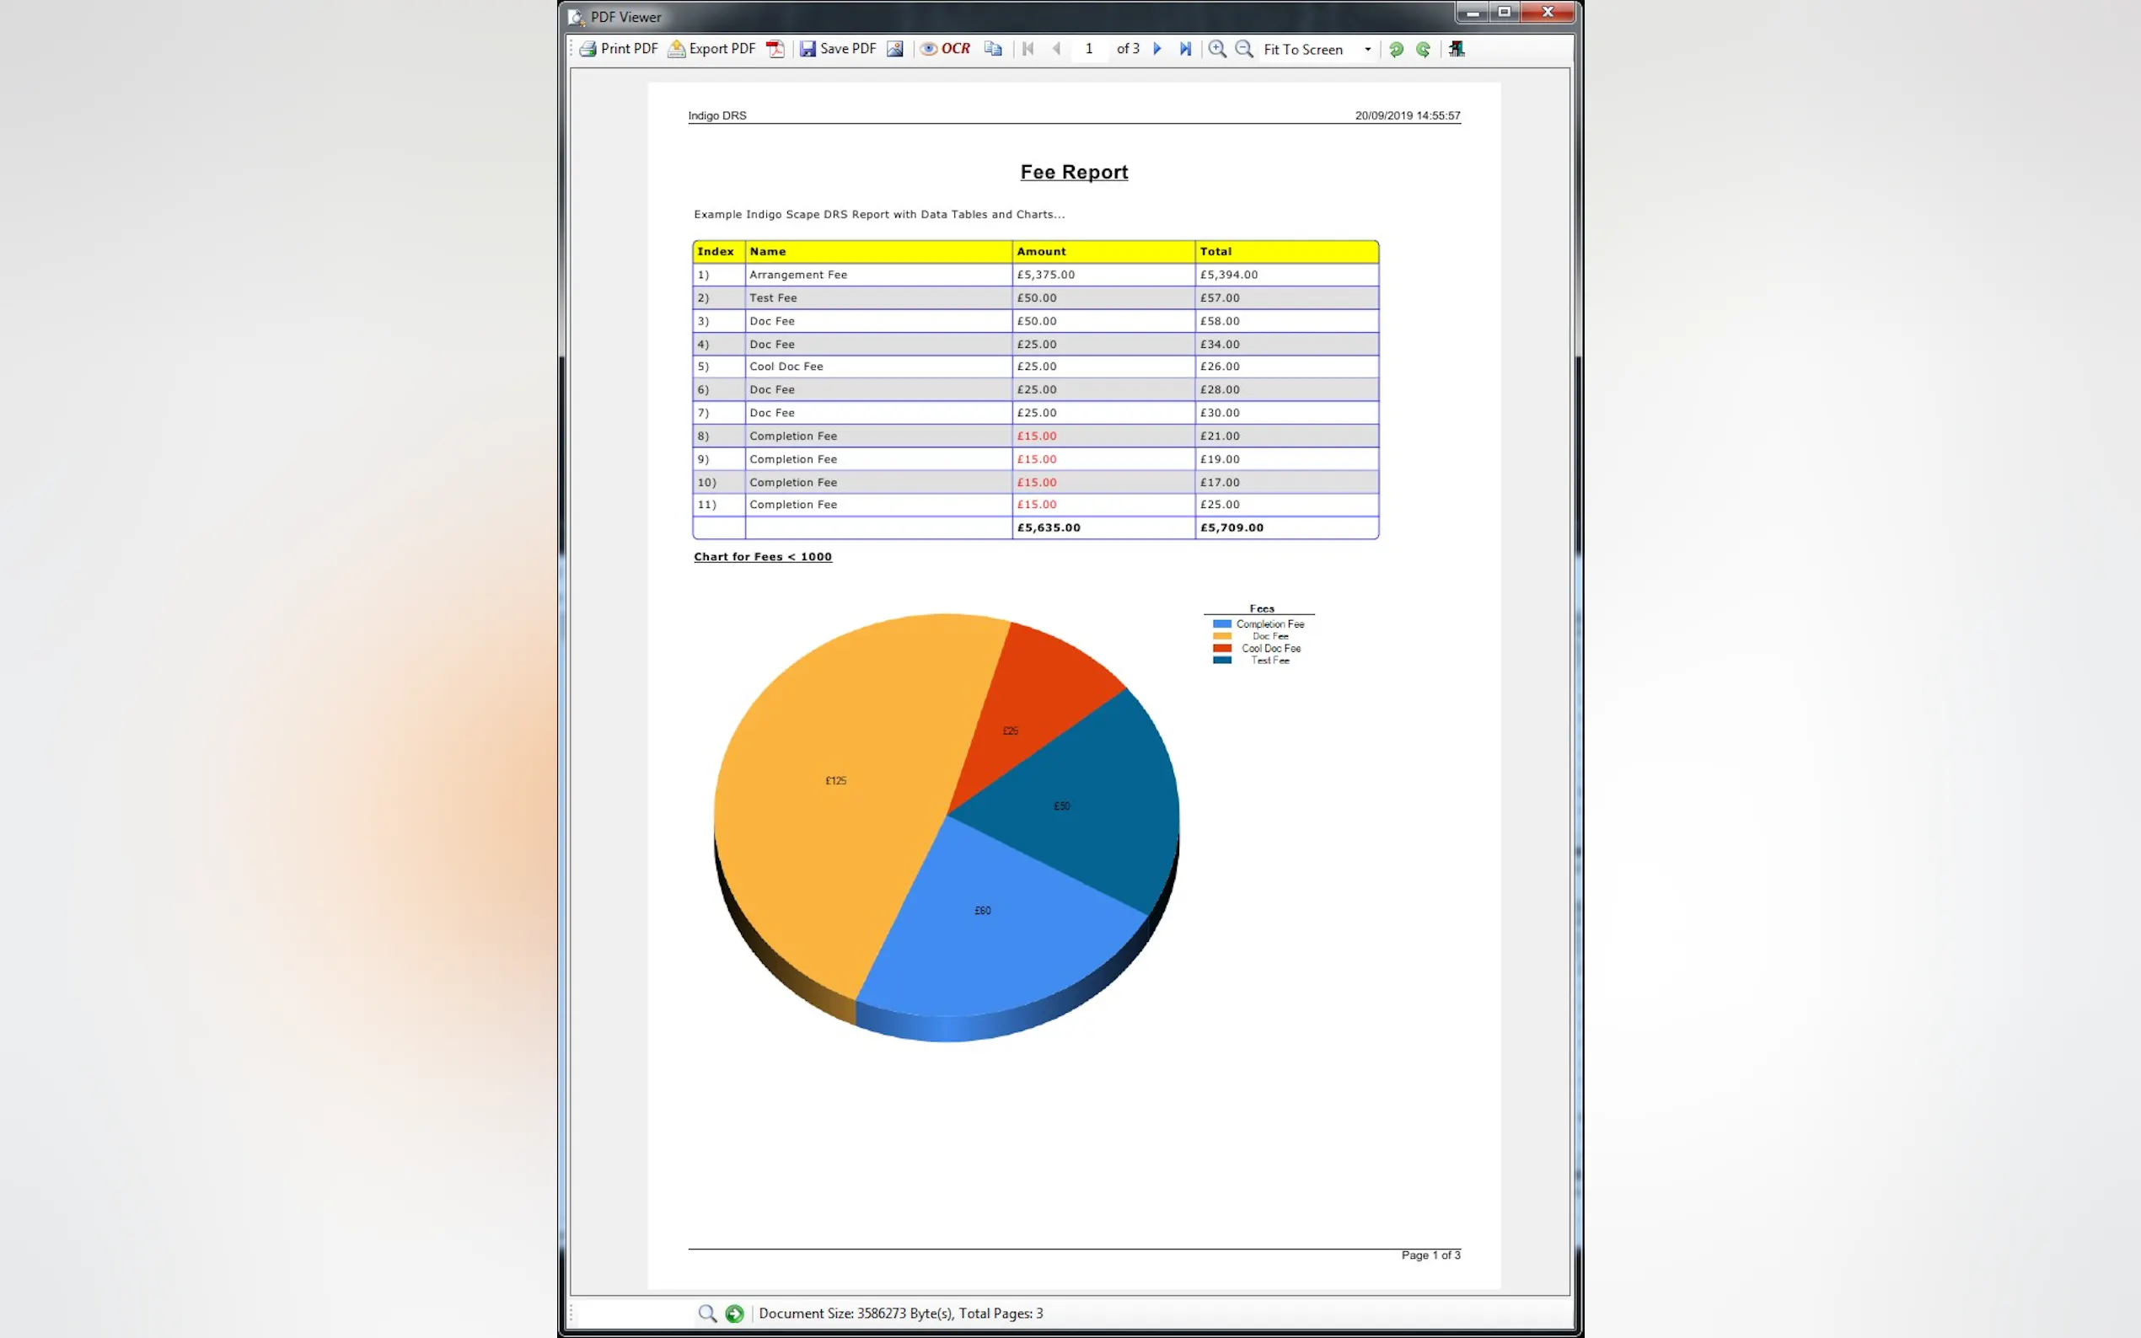Screen dimensions: 2141x1338
Task: Click the status bar search magnifier icon
Action: [707, 1314]
